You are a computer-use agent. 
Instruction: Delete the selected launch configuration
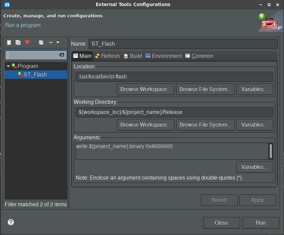click(x=27, y=42)
